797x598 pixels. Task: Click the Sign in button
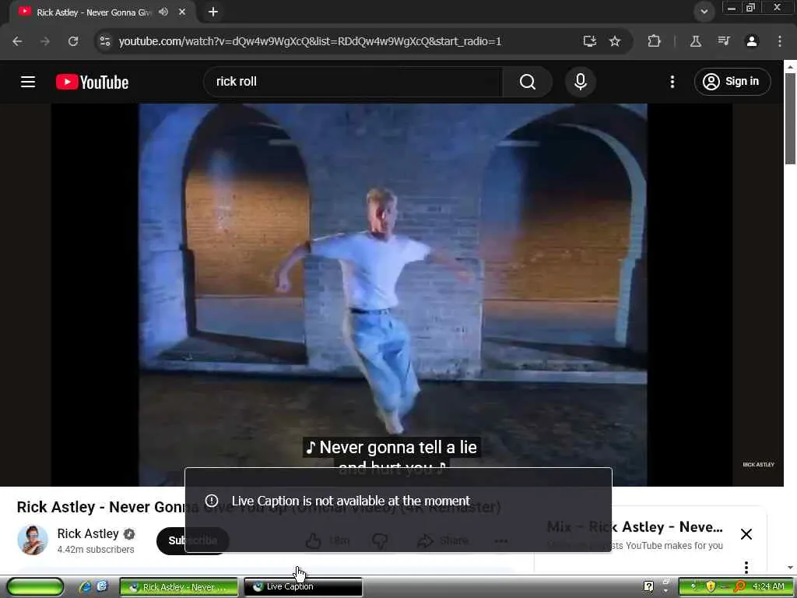pos(732,81)
